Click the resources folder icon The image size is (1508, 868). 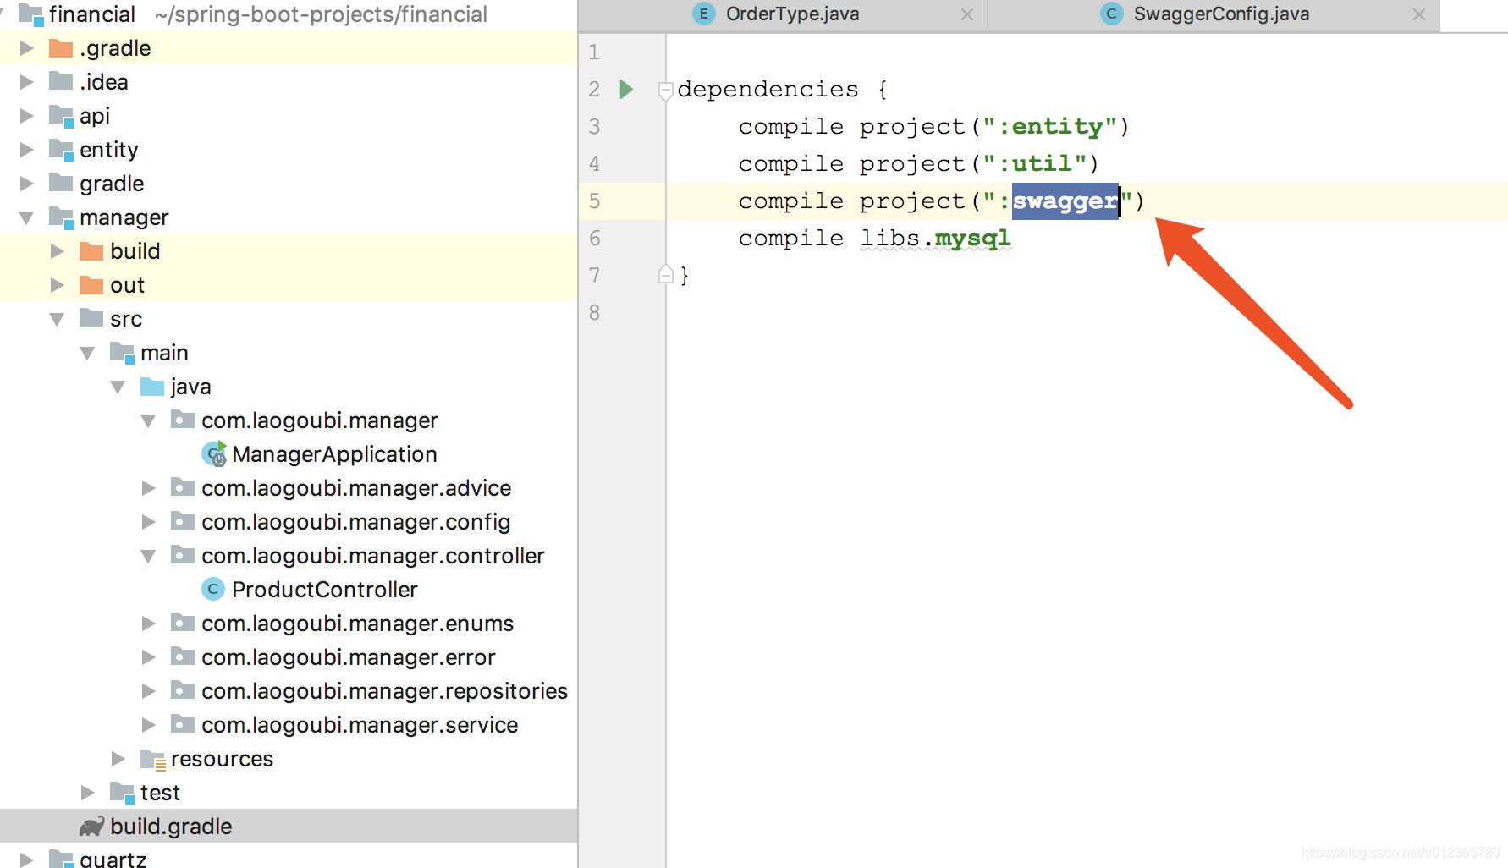(x=153, y=760)
